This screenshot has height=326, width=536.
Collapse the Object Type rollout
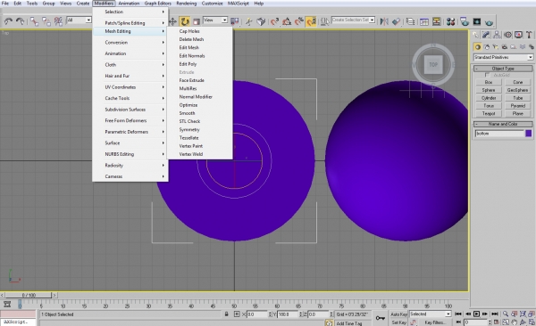tap(503, 69)
